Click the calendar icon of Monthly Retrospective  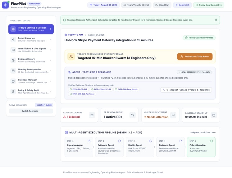13,71
